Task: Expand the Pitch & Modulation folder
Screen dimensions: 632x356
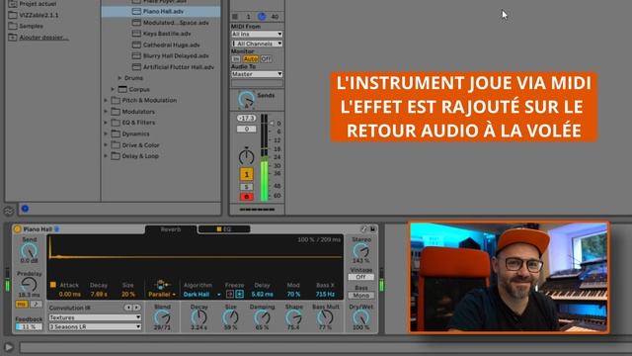Action: [x=106, y=100]
